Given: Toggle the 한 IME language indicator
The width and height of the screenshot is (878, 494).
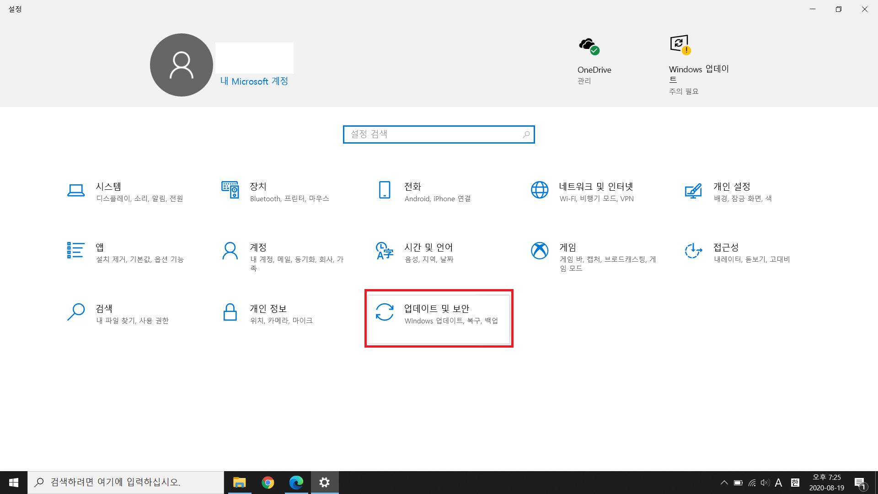Looking at the screenshot, I should [795, 483].
